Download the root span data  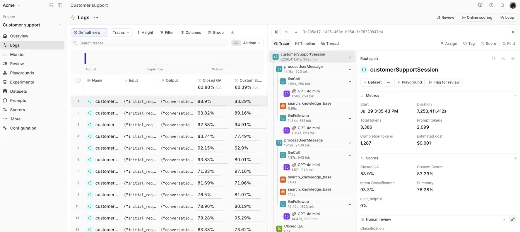(x=503, y=59)
